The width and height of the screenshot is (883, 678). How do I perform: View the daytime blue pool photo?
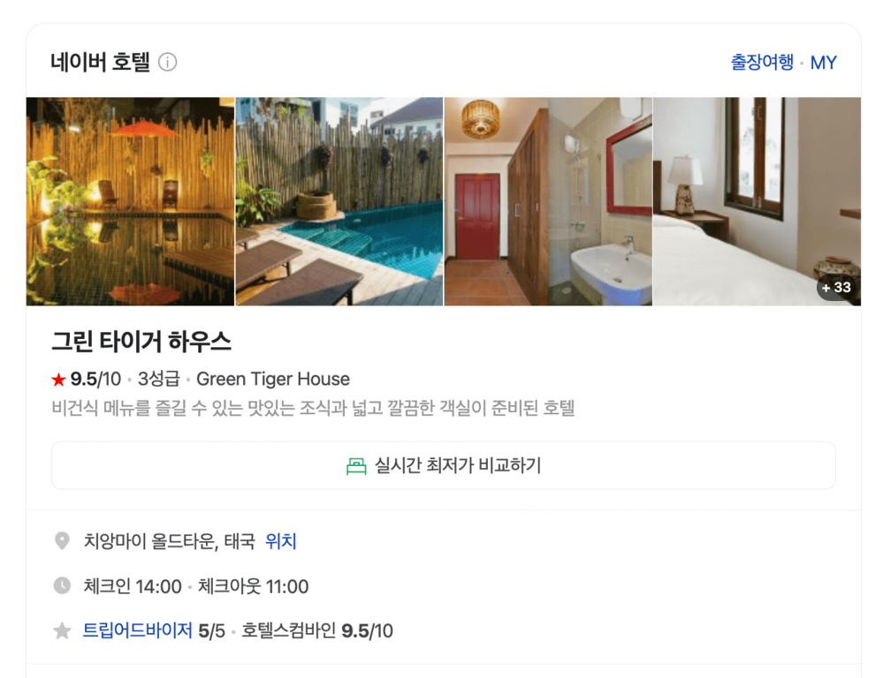[339, 201]
